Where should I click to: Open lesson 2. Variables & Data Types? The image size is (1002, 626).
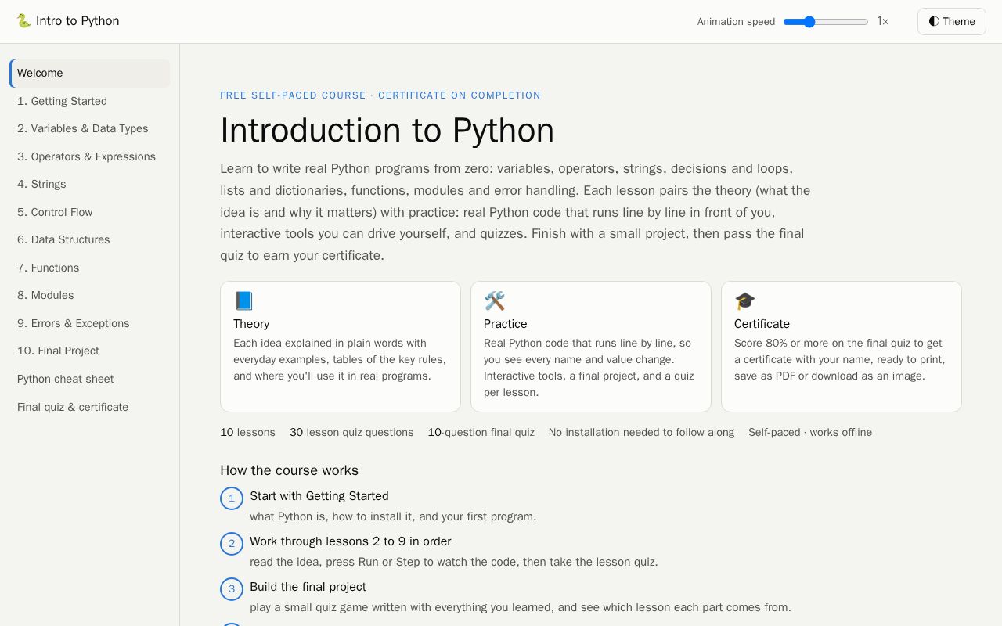[x=89, y=128]
